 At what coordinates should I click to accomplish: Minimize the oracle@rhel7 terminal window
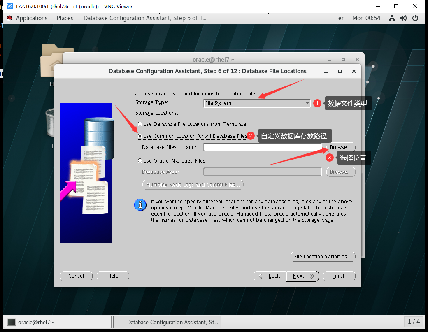point(329,60)
